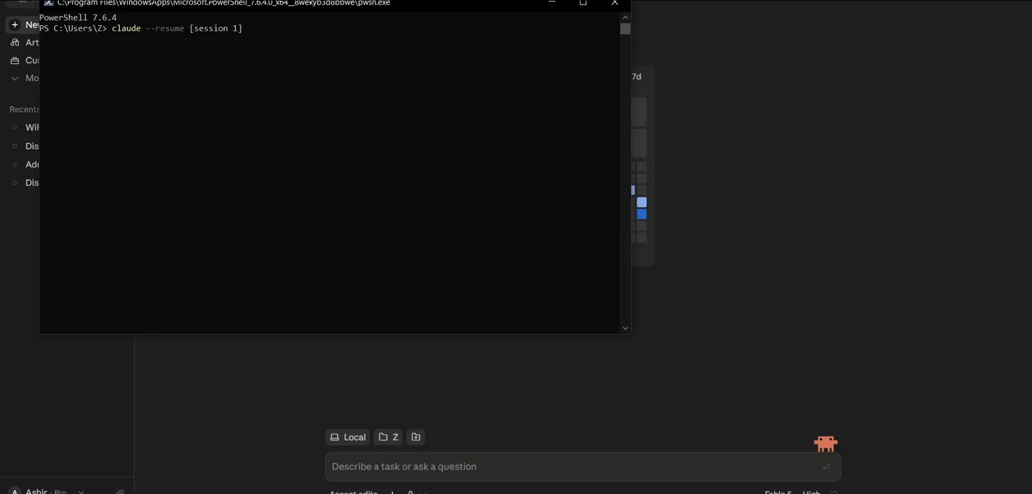The image size is (1032, 494).
Task: Close the PowerShell window
Action: point(615,3)
